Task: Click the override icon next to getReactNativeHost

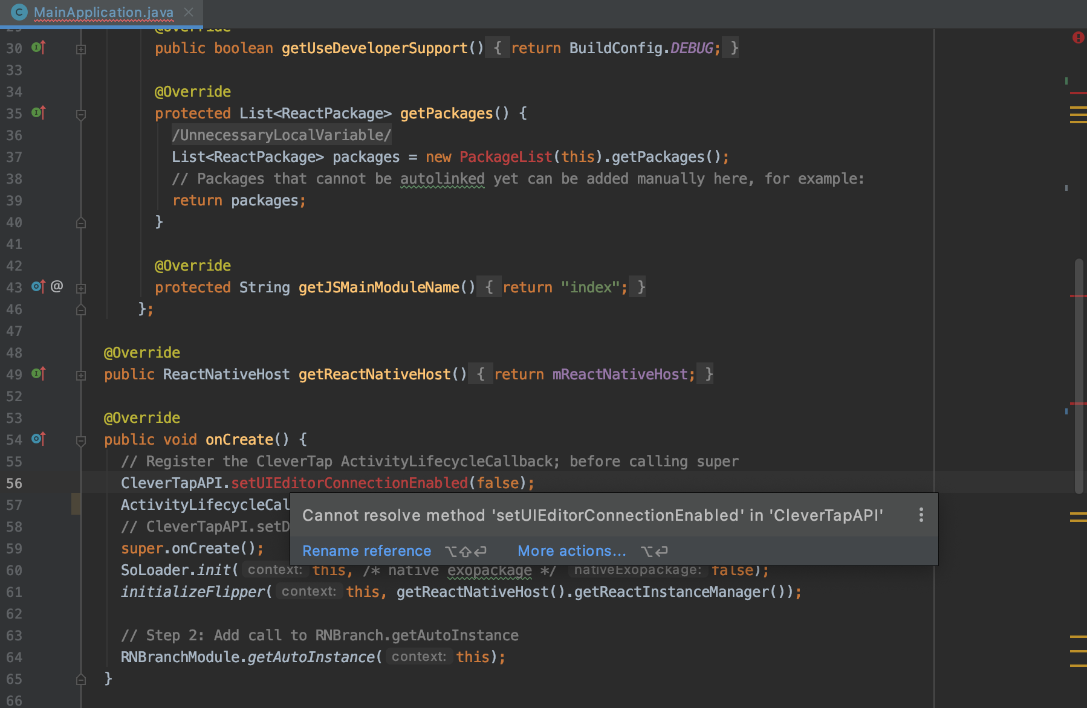Action: coord(37,374)
